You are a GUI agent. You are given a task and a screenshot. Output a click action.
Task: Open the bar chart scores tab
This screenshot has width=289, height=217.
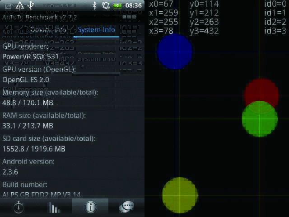click(54, 207)
